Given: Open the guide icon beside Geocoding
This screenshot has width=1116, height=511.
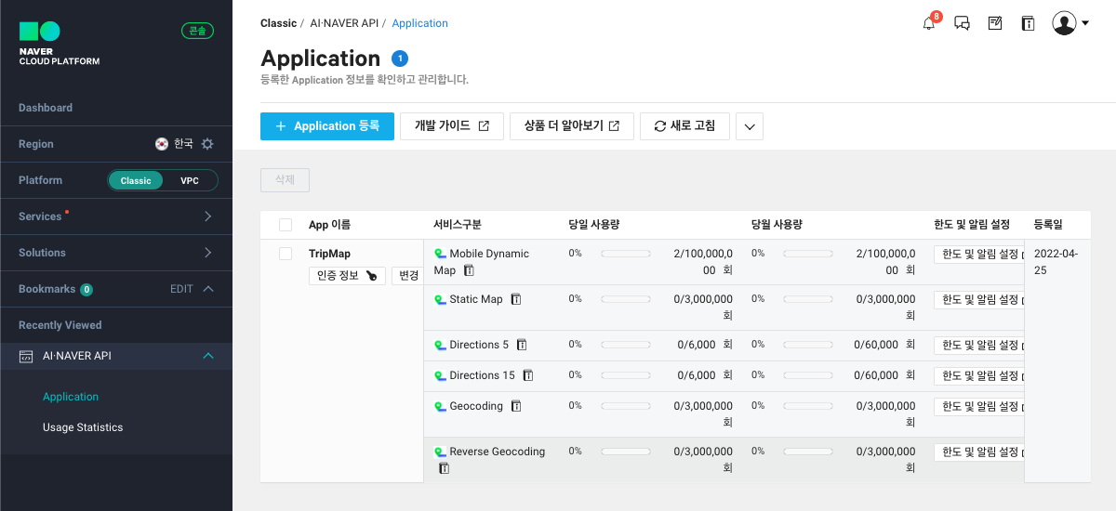Looking at the screenshot, I should click(x=515, y=406).
